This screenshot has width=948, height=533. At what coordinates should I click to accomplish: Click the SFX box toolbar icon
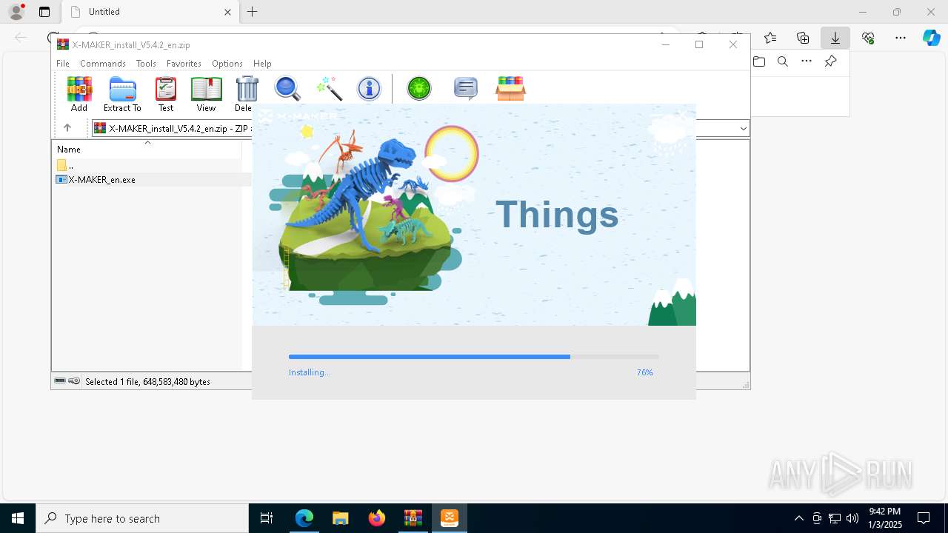coord(510,89)
